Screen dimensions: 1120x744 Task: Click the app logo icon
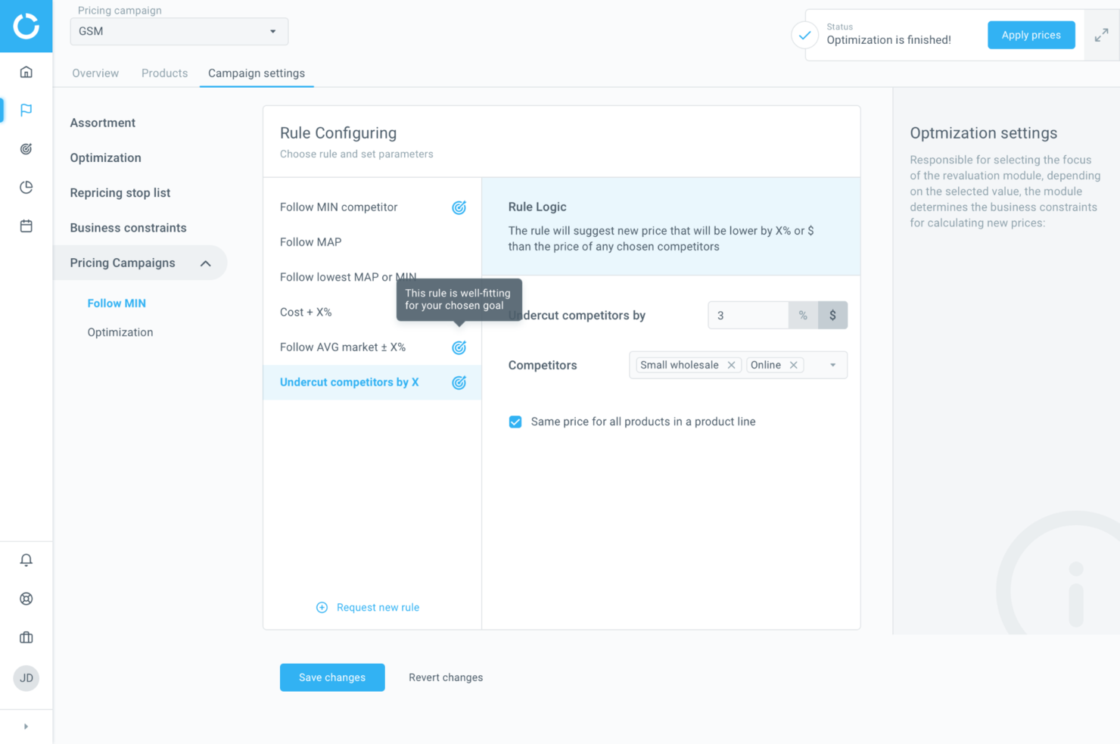(x=26, y=26)
